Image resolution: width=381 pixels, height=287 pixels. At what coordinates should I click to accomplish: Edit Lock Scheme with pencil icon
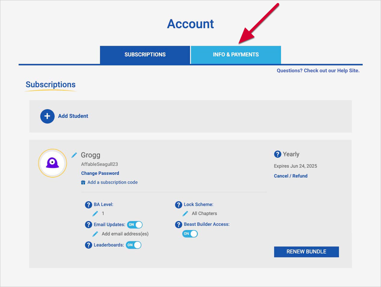coord(185,214)
